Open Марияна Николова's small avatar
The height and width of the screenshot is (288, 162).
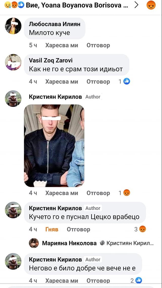[x=34, y=243]
